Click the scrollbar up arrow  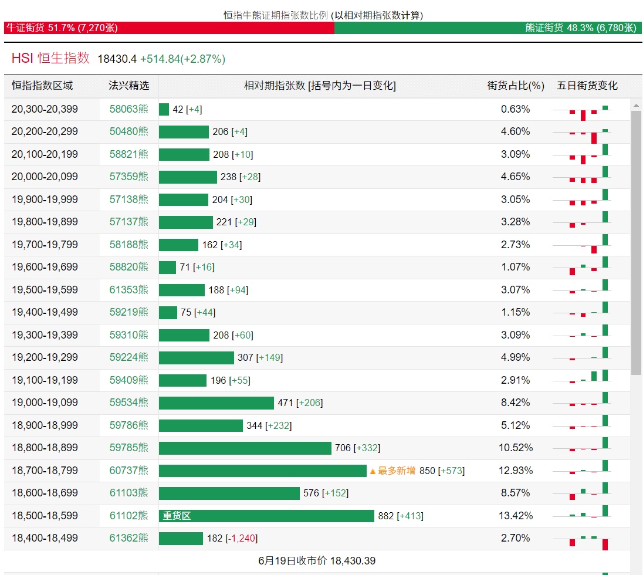pyautogui.click(x=636, y=106)
